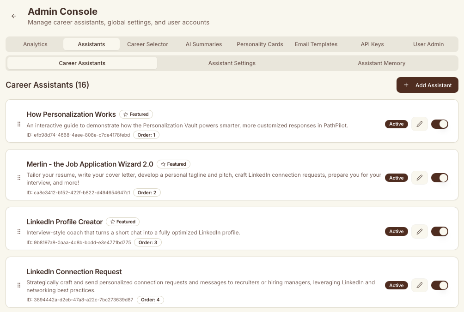This screenshot has width=464, height=312.
Task: Edit the How Personalization Works assistant
Action: [419, 124]
